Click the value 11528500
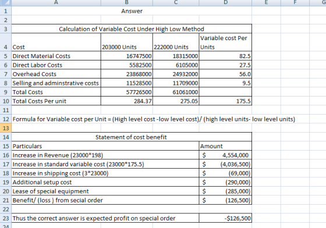The height and width of the screenshot is (228, 326). [127, 83]
